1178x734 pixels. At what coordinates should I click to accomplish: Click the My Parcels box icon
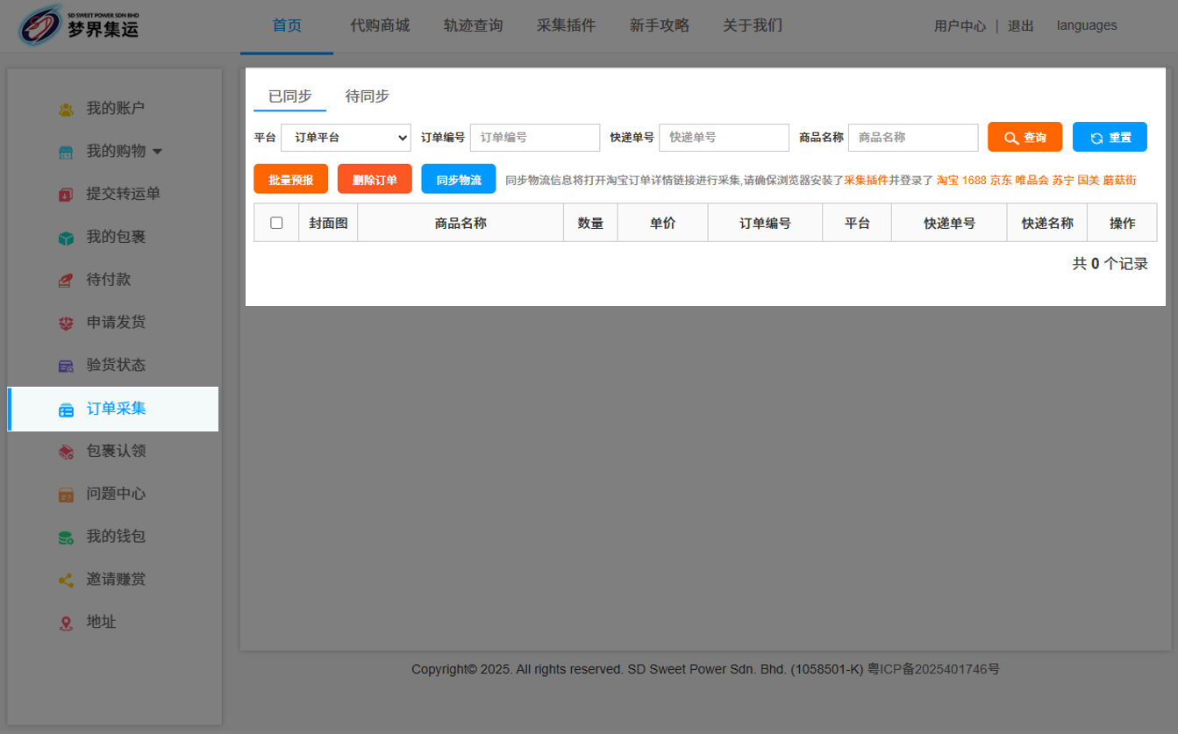[66, 238]
